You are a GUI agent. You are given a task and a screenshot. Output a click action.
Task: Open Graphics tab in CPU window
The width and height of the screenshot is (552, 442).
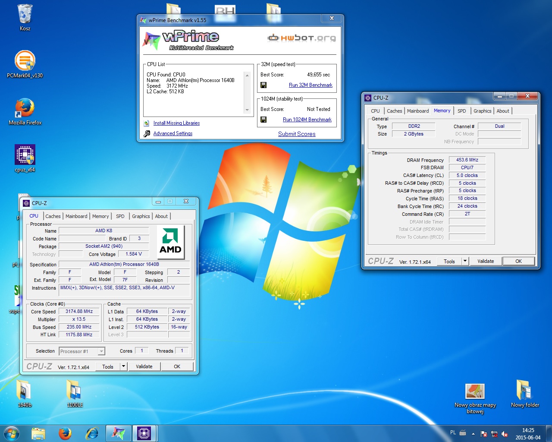coord(141,216)
